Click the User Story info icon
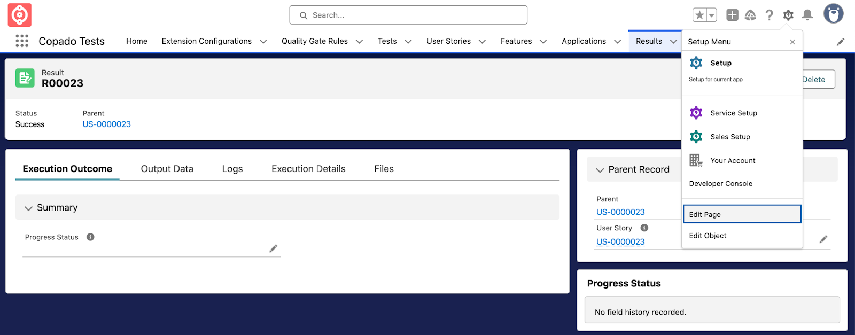 click(644, 228)
